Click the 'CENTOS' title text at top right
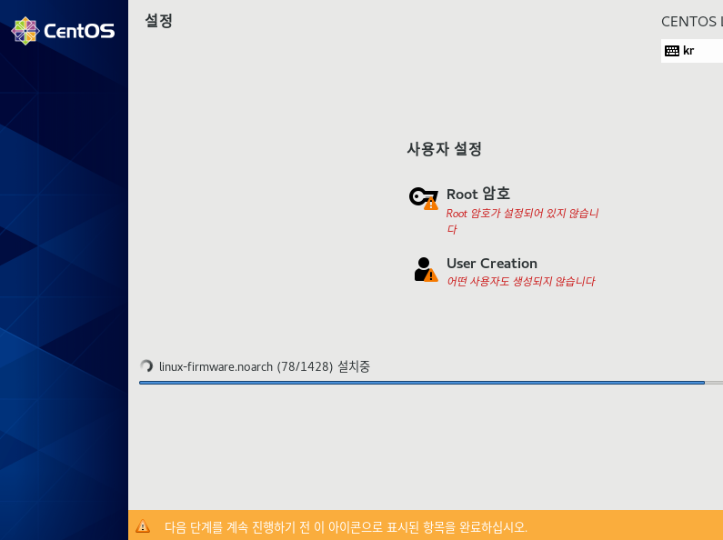Screen dimensions: 723x540 692,22
